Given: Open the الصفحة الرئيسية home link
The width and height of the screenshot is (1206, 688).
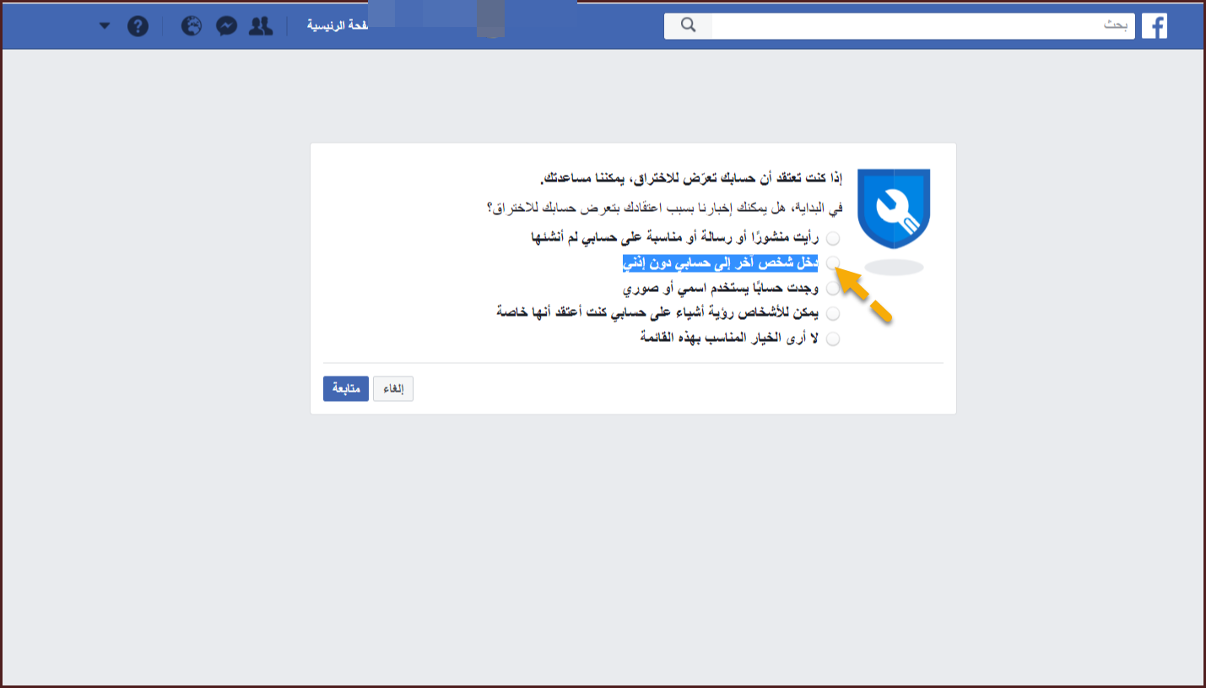Looking at the screenshot, I should coord(334,26).
